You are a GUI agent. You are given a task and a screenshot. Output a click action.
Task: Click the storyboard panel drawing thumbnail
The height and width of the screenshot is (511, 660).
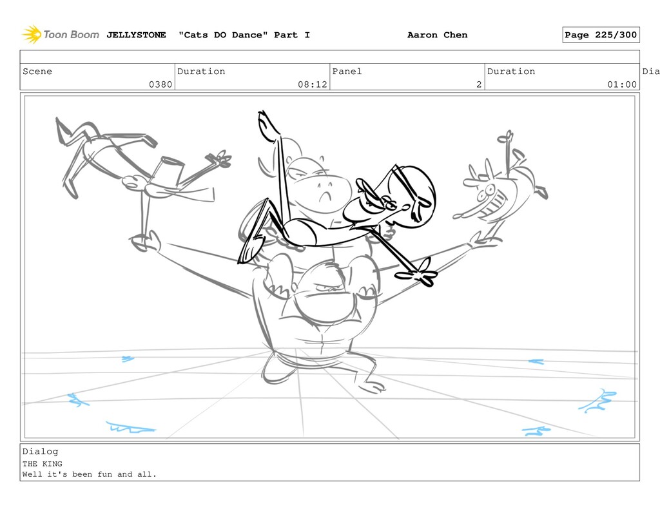tap(329, 267)
